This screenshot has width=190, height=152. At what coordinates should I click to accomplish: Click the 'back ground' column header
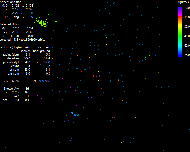41,51
